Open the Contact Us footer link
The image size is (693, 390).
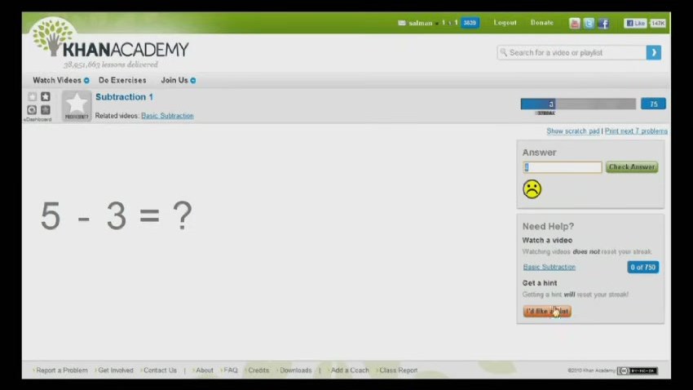pos(160,370)
